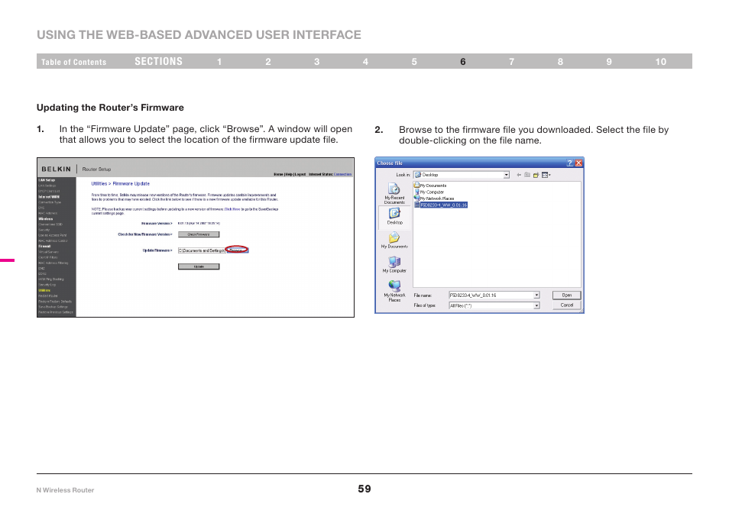This screenshot has width=729, height=510.
Task: Select the F5D8233-4_WW_0.01.16 firmware file
Action: click(441, 205)
